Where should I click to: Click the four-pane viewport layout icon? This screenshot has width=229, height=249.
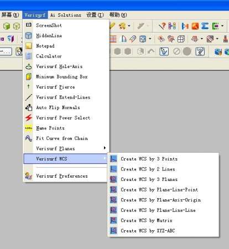tap(181, 39)
